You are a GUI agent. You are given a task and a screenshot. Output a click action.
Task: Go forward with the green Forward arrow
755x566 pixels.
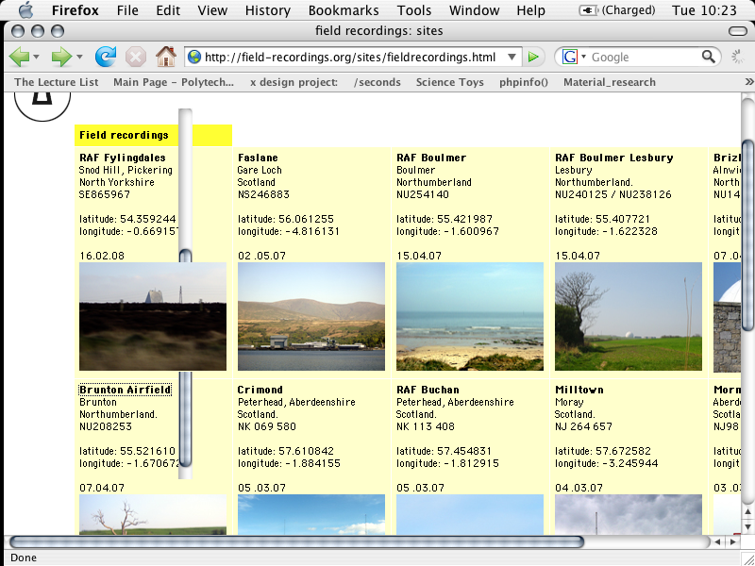[61, 58]
